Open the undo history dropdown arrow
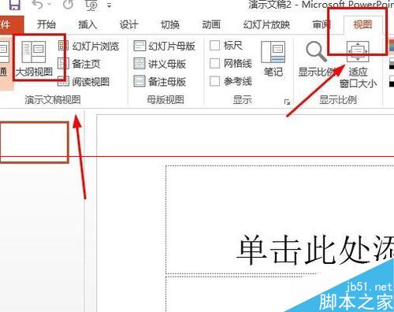394x312 pixels. point(50,5)
